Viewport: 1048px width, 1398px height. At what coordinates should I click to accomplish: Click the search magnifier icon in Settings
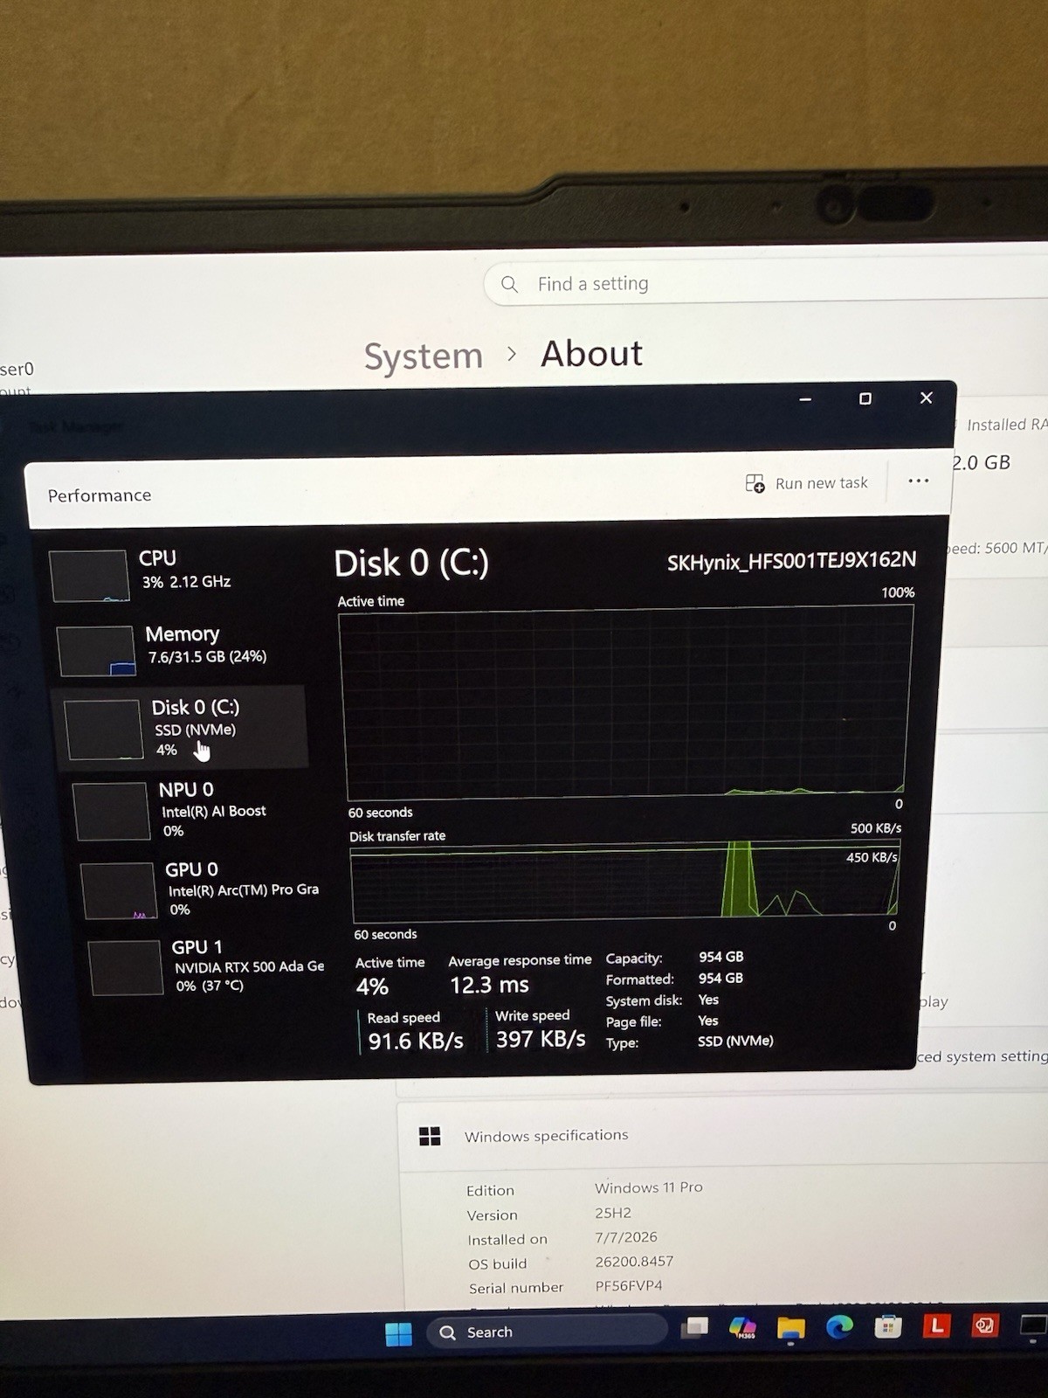(x=509, y=285)
